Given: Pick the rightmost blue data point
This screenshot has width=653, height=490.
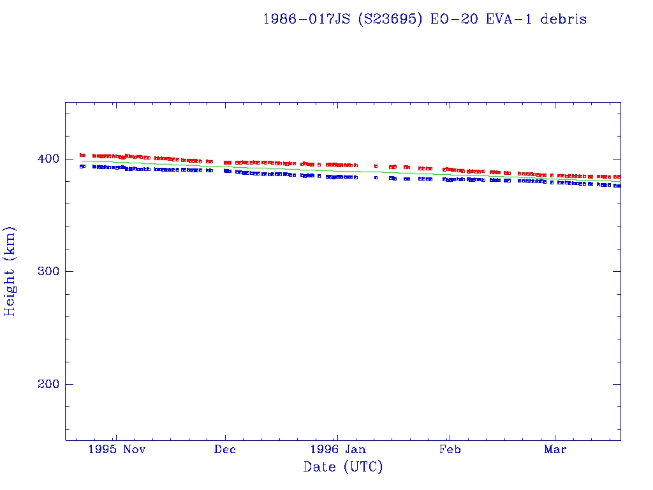Looking at the screenshot, I should (x=619, y=186).
